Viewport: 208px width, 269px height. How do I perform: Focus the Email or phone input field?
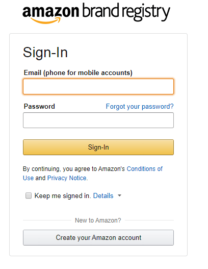click(98, 87)
